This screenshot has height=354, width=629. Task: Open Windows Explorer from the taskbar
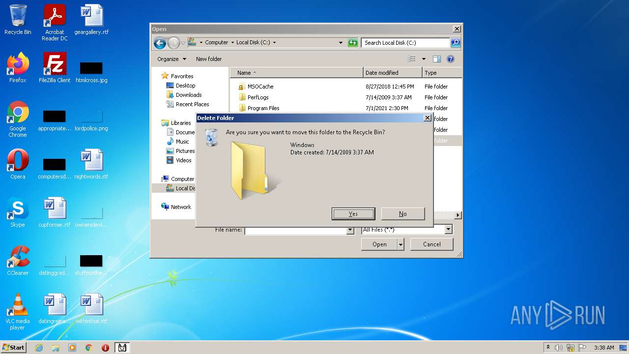point(56,348)
